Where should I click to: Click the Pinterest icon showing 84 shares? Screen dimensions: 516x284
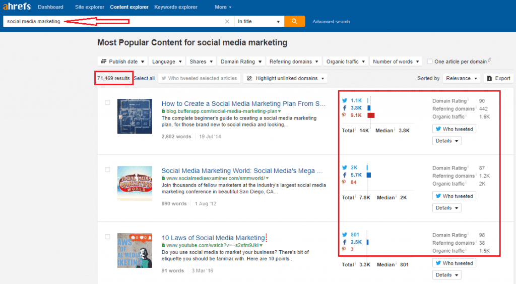pos(344,182)
